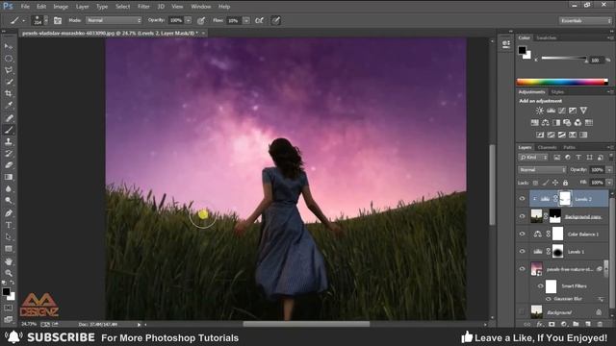Add a Brightness/Contrast adjustment
Image resolution: width=616 pixels, height=346 pixels.
540,111
